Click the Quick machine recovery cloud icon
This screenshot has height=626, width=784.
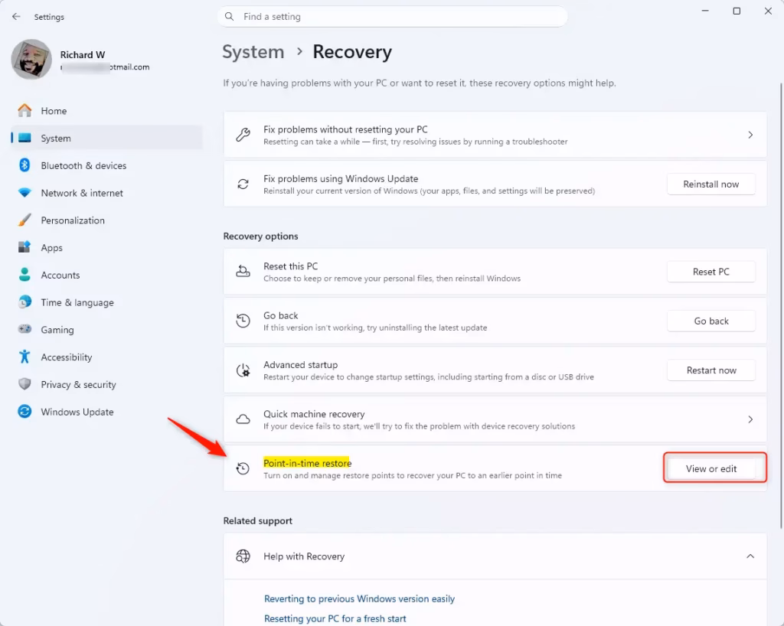click(x=243, y=419)
